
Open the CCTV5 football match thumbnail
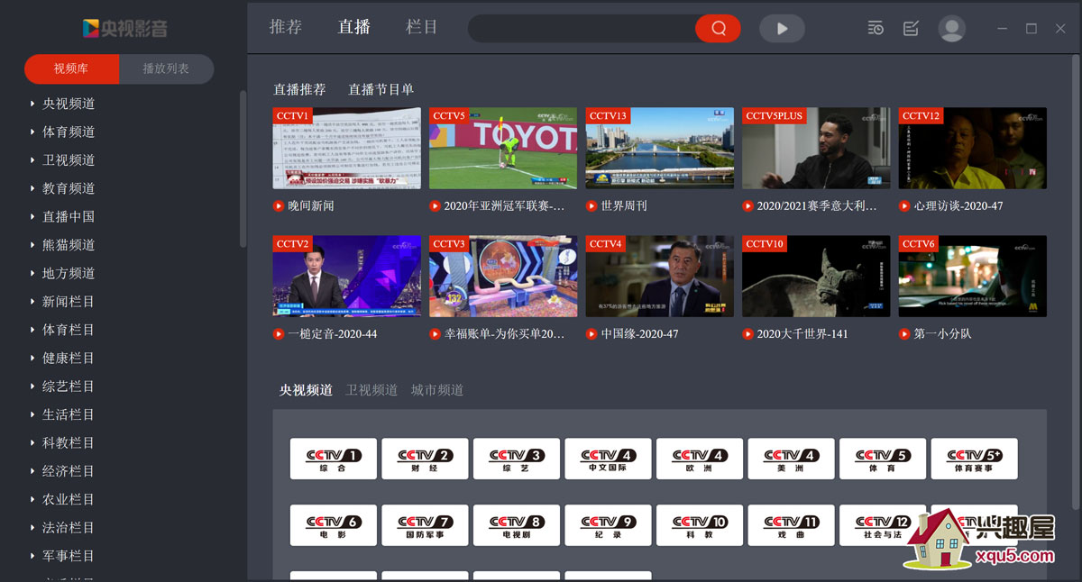coord(503,148)
